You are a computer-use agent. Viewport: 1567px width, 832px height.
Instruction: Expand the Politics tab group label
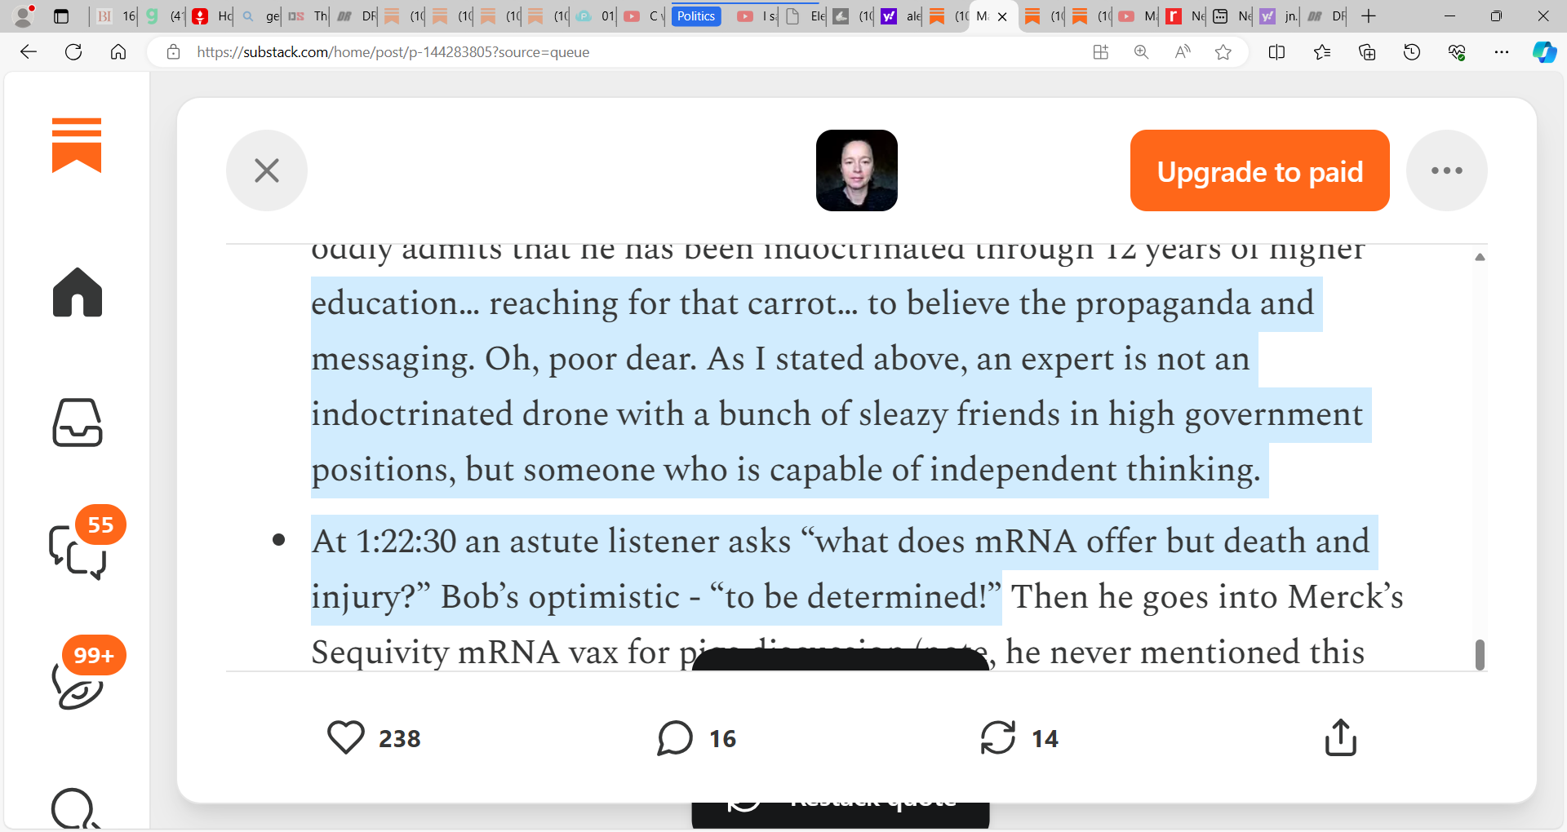click(x=696, y=16)
